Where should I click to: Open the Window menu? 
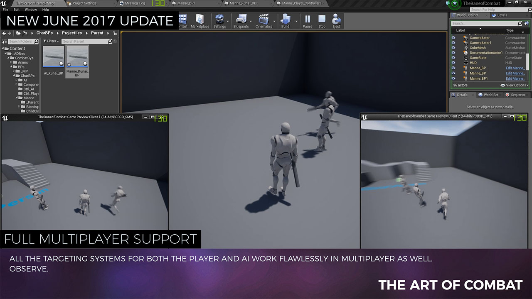(x=31, y=10)
